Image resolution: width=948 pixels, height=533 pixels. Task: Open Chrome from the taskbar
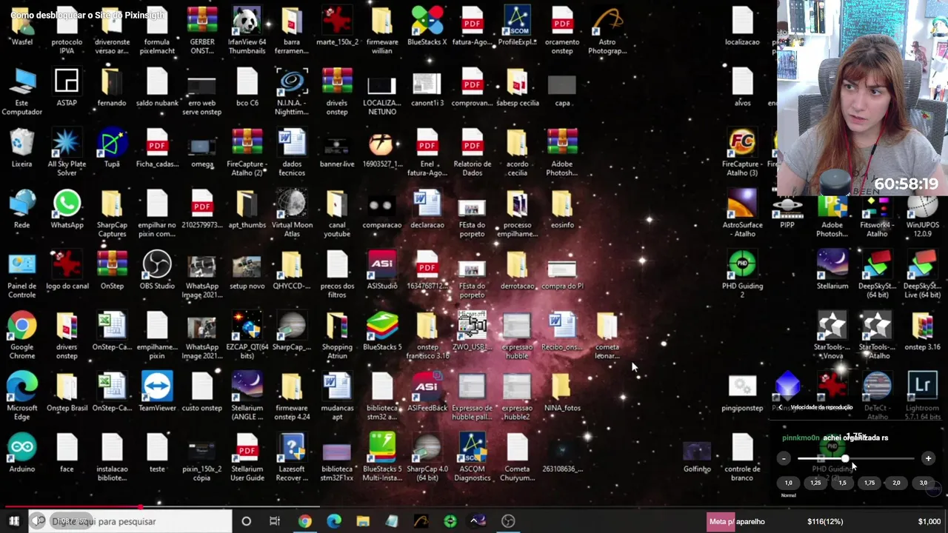click(304, 521)
